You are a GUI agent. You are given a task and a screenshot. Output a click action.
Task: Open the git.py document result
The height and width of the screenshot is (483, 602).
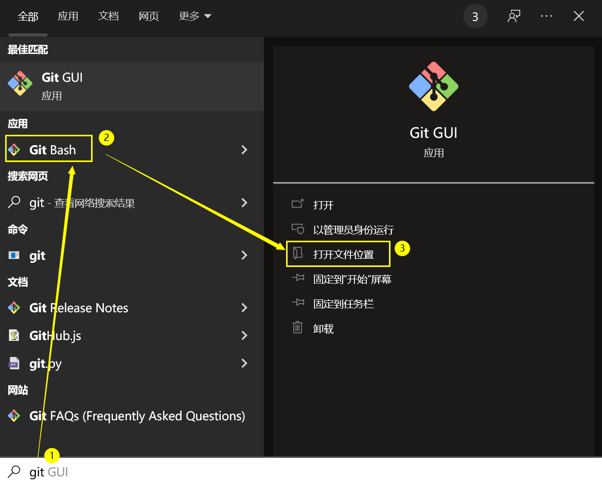pyautogui.click(x=132, y=363)
